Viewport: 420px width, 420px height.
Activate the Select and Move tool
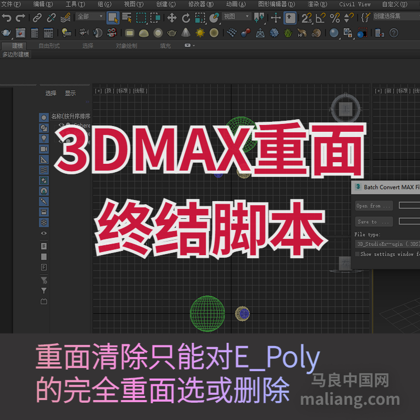coord(172,18)
